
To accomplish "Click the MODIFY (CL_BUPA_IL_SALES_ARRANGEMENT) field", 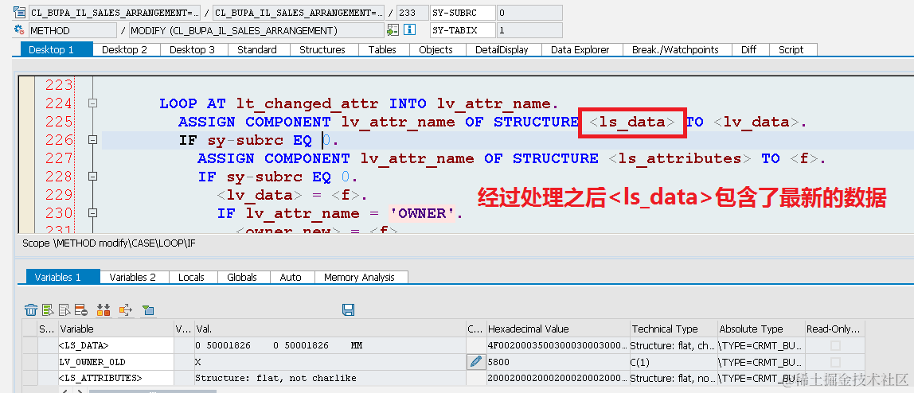I will pos(256,30).
